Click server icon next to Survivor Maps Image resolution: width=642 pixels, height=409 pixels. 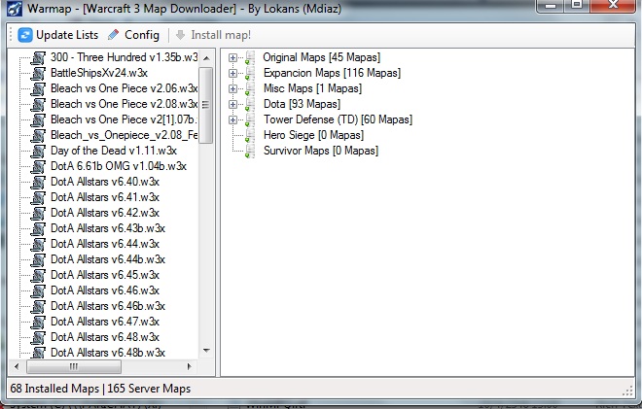click(x=250, y=151)
